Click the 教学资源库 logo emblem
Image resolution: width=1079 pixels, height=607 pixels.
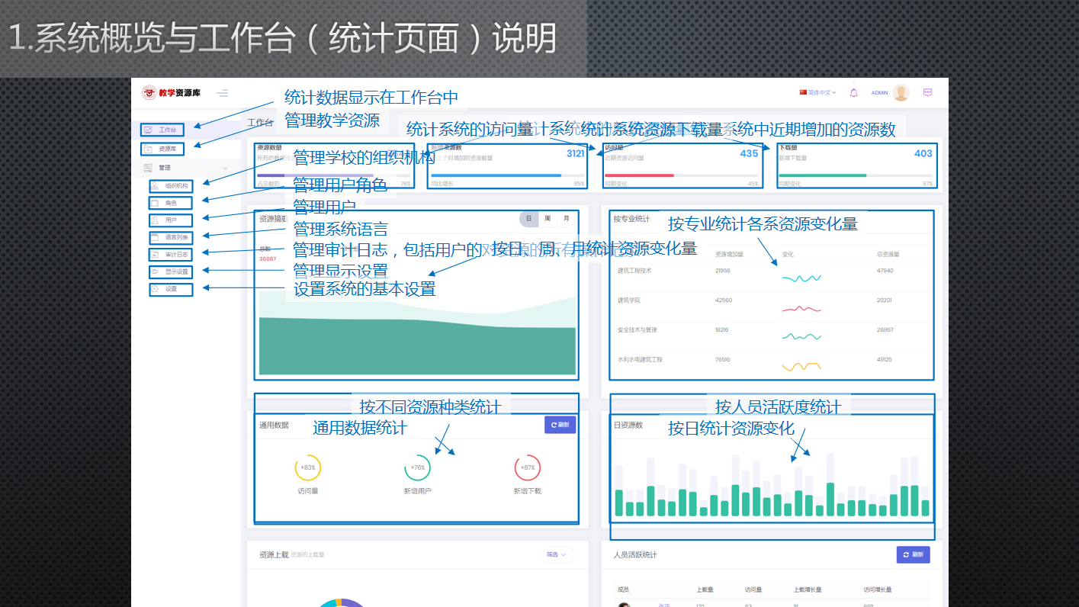[x=149, y=93]
